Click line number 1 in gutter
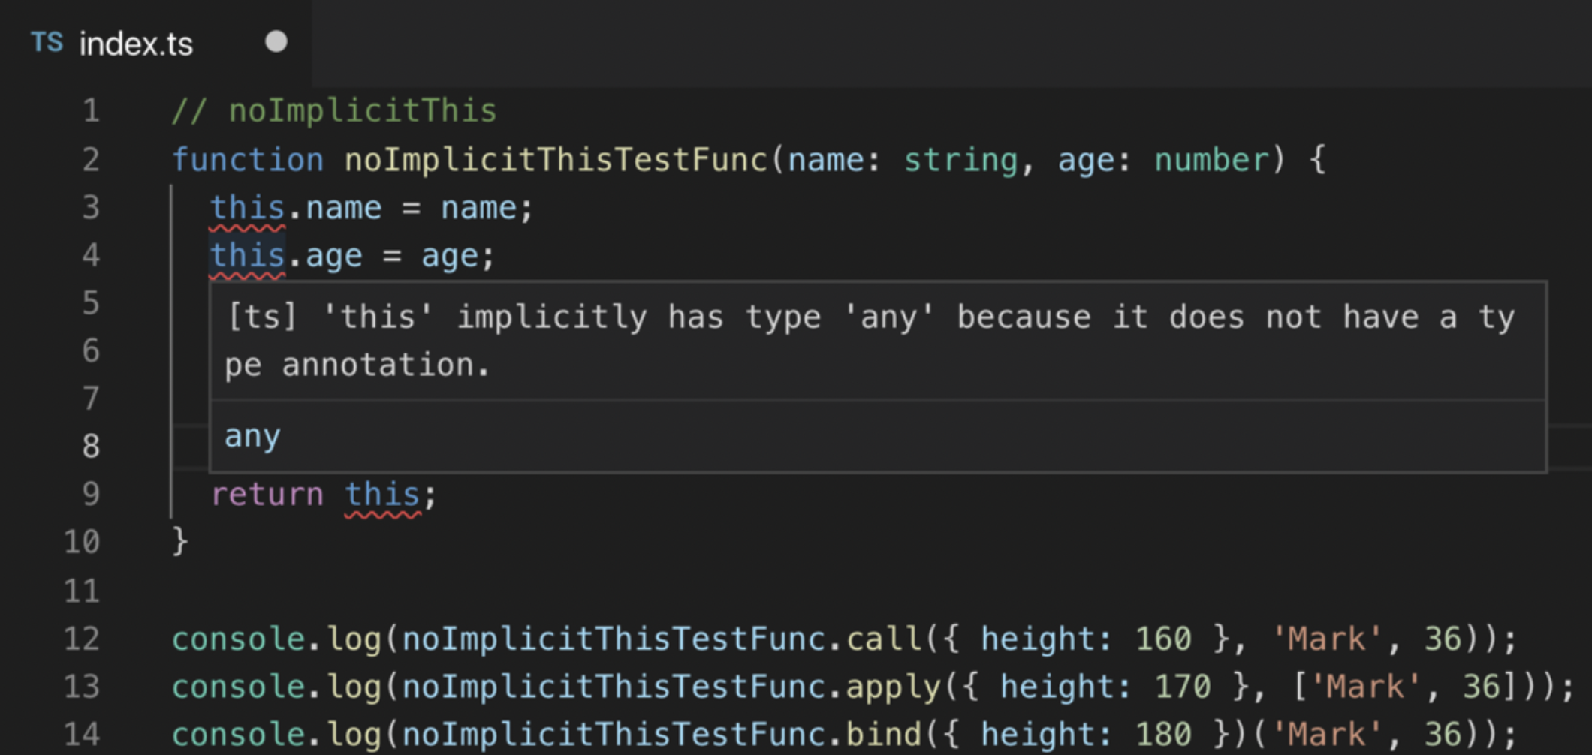Viewport: 1592px width, 755px height. coord(91,111)
